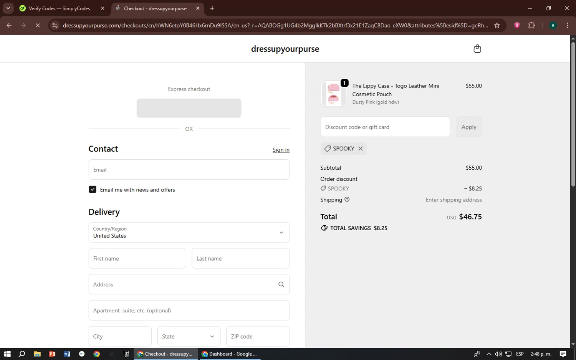Show hidden system tray icons
The image size is (576, 360).
point(489,354)
